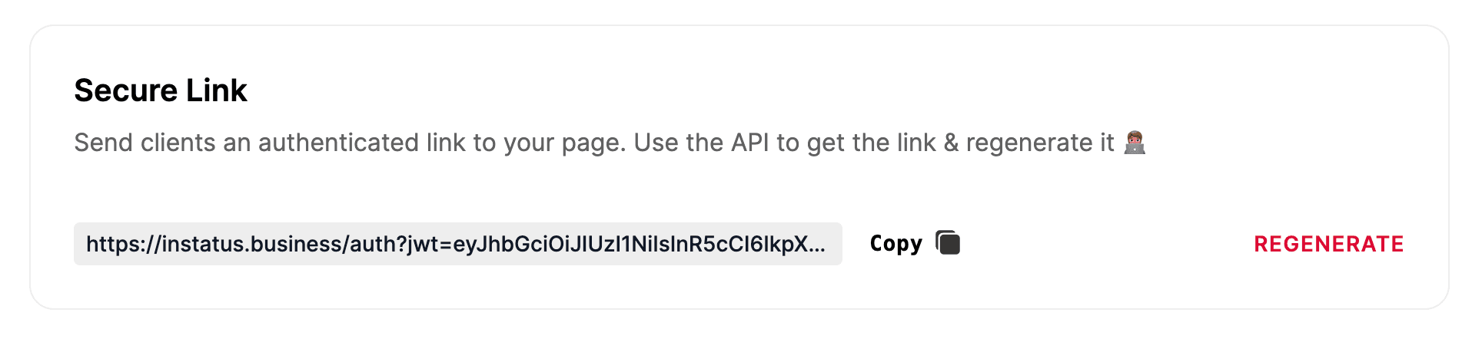
Task: Click the word 'regenerate' in the description
Action: coord(1029,143)
